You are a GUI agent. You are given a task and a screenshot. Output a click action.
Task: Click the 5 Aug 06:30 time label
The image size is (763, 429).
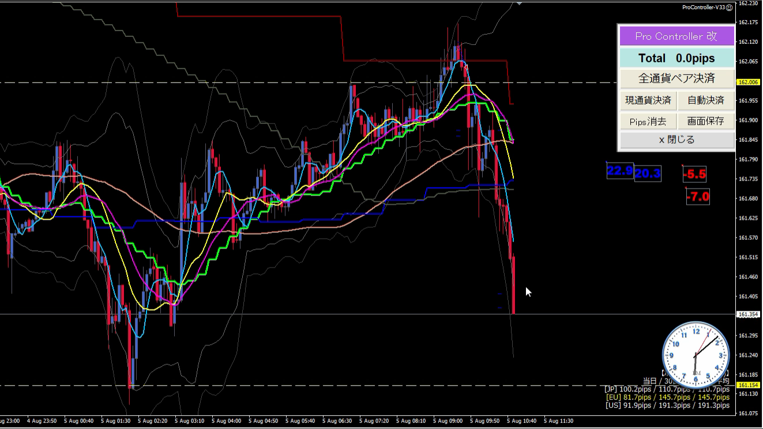click(337, 421)
